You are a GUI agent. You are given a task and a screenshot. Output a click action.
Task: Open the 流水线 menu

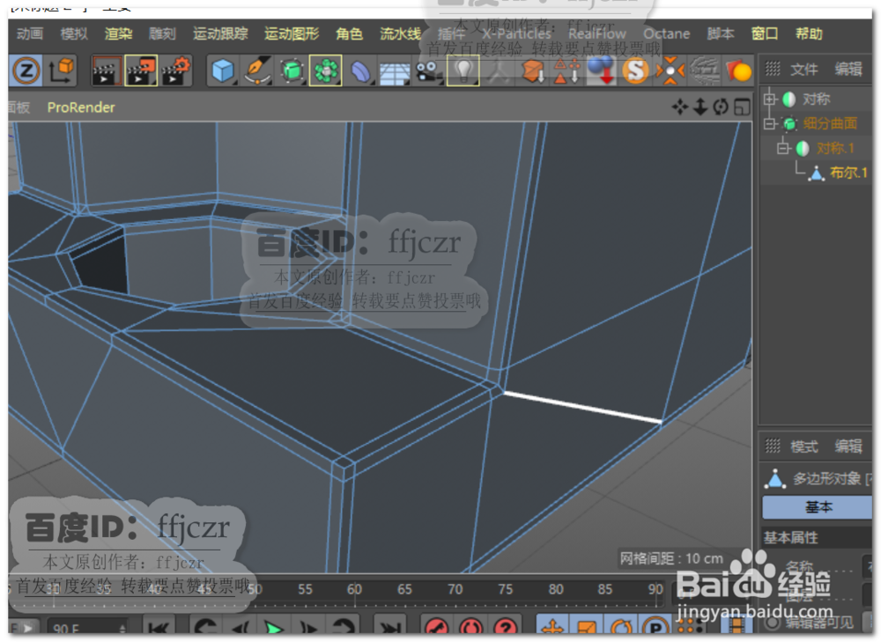(x=400, y=33)
